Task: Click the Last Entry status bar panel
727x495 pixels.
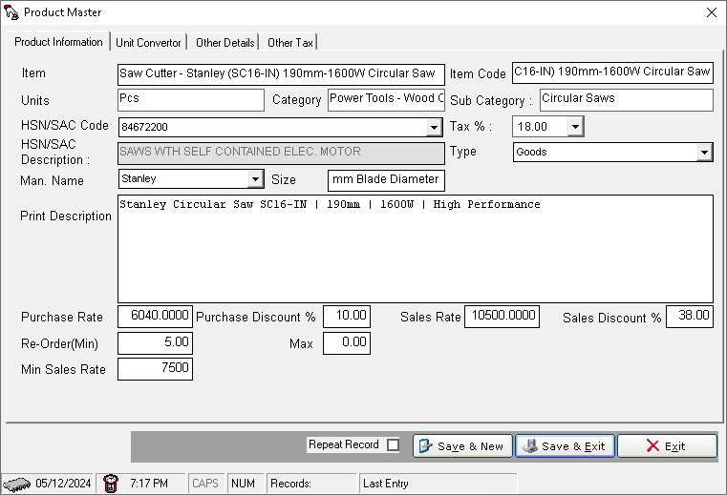Action: pyautogui.click(x=438, y=484)
